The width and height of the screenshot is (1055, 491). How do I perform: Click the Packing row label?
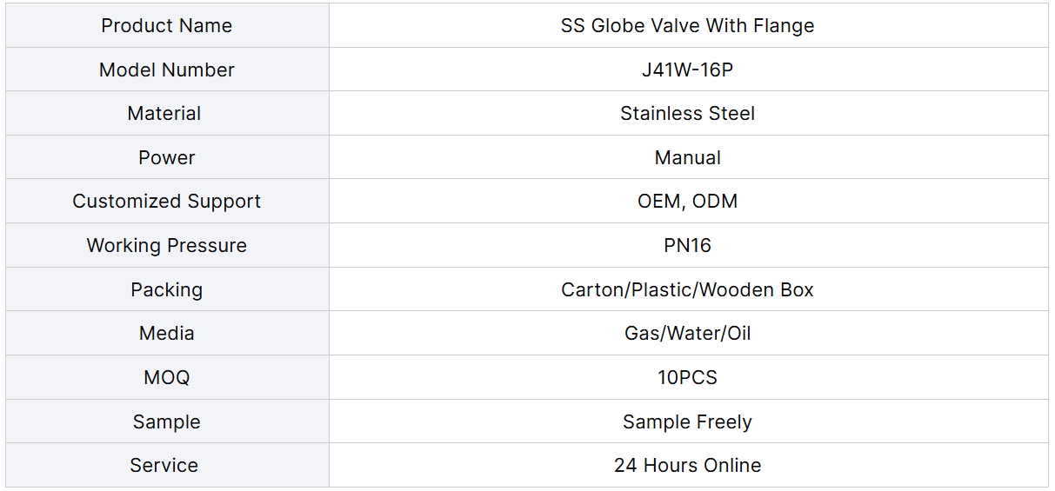(167, 290)
